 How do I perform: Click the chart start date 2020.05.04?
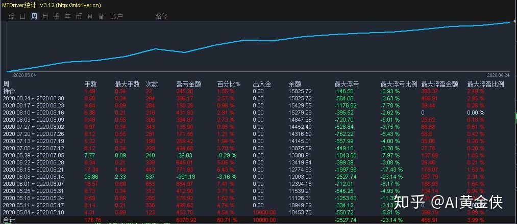click(24, 75)
